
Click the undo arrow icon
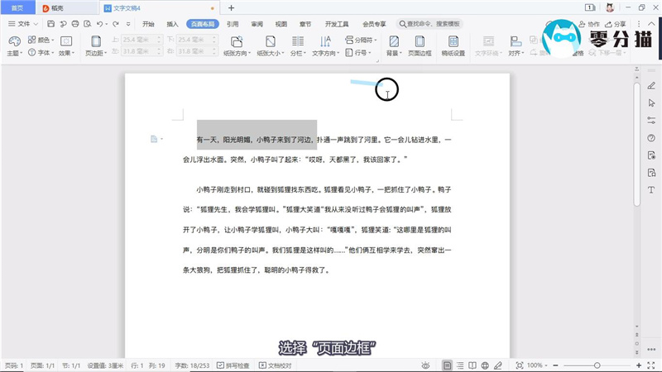click(99, 24)
